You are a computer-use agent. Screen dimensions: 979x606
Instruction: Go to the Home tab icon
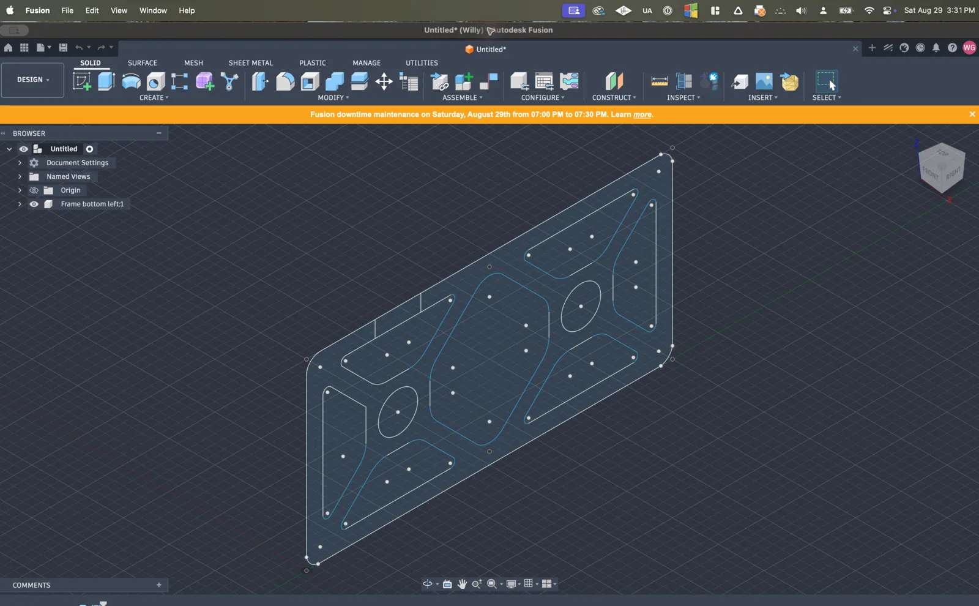point(8,48)
